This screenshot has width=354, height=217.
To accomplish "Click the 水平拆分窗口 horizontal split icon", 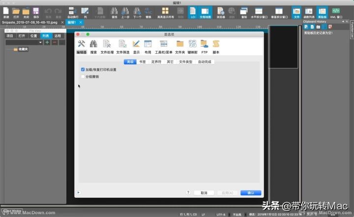I will pos(259,12).
